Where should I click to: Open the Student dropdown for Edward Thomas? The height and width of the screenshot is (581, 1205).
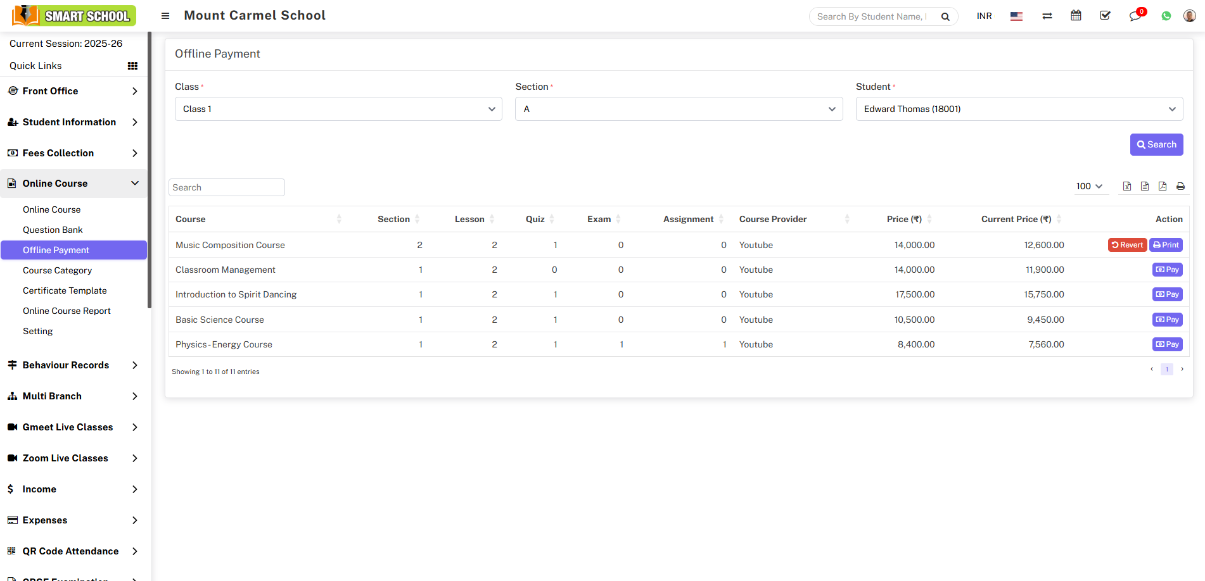[1019, 109]
